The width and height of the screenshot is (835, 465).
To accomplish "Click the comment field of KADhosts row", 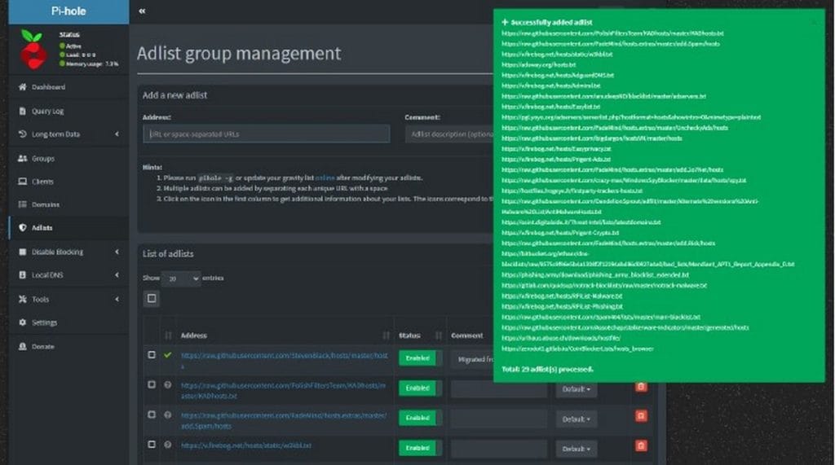I will (x=499, y=389).
